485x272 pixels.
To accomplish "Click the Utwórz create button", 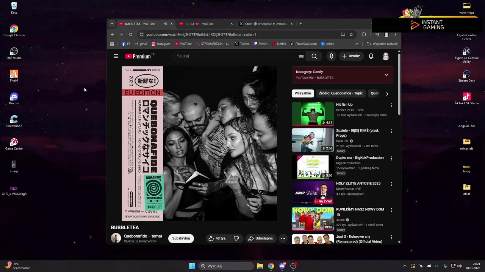I will (x=351, y=56).
